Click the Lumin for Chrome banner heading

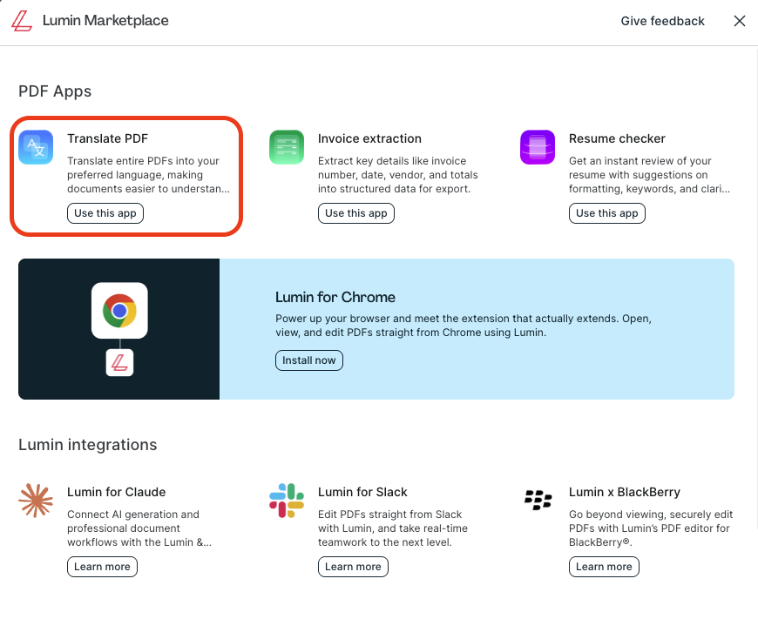(x=335, y=297)
